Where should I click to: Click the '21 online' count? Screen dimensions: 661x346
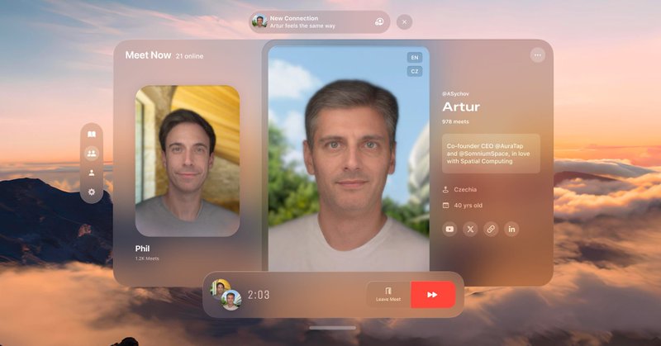point(189,56)
